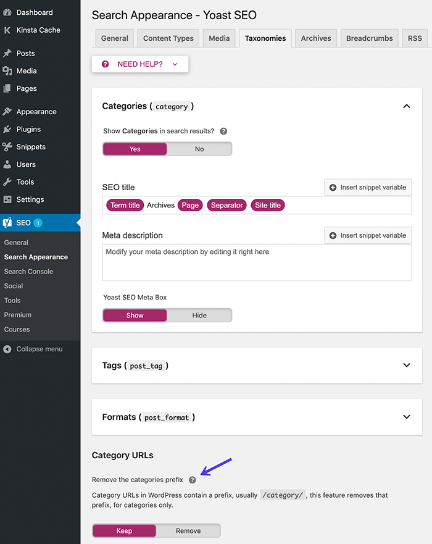The width and height of the screenshot is (432, 544).
Task: Collapse the Categories section
Action: (x=406, y=106)
